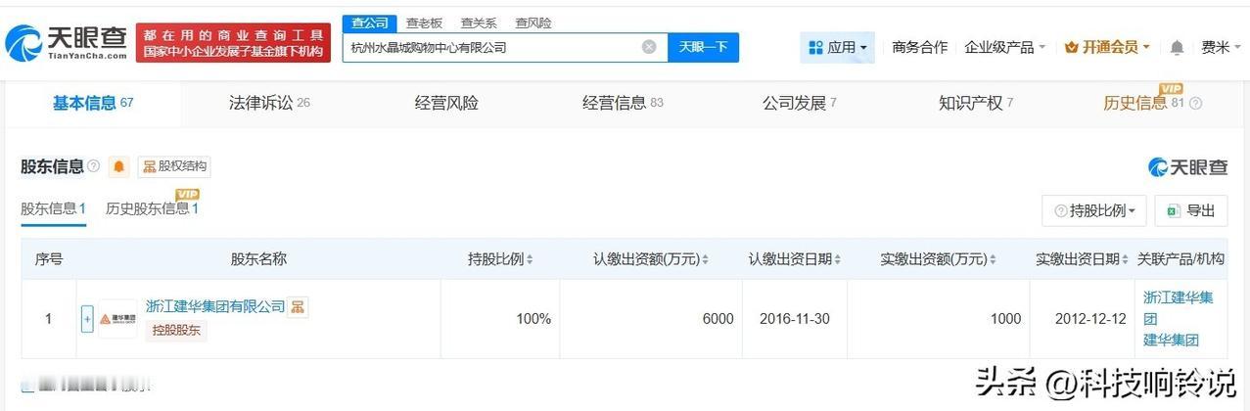Click the 控股股东 tag

176,330
